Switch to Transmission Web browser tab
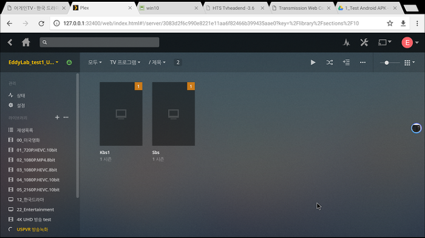Screen dimensions: 425x238 pyautogui.click(x=301, y=8)
